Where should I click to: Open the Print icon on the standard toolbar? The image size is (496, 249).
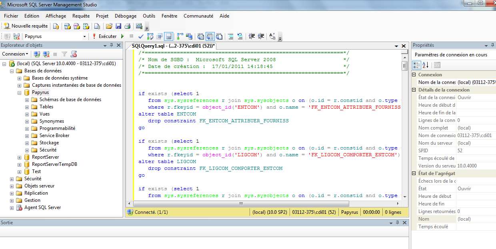(x=127, y=26)
